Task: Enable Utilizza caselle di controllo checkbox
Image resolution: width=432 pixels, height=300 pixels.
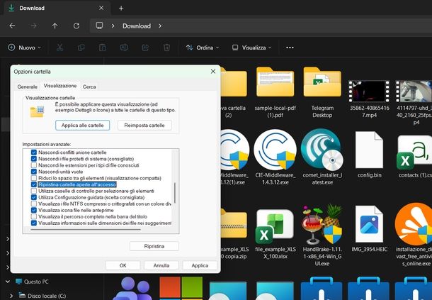Action: pos(34,191)
